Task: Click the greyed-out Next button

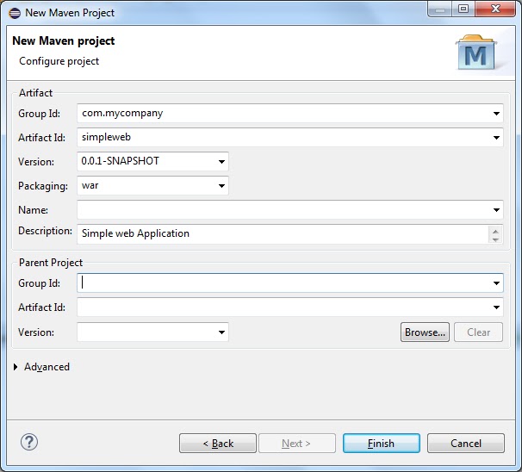Action: [x=297, y=444]
